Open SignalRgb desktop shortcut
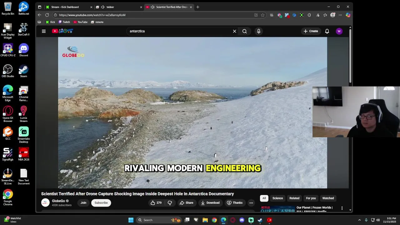The width and height of the screenshot is (400, 225). pyautogui.click(x=8, y=154)
